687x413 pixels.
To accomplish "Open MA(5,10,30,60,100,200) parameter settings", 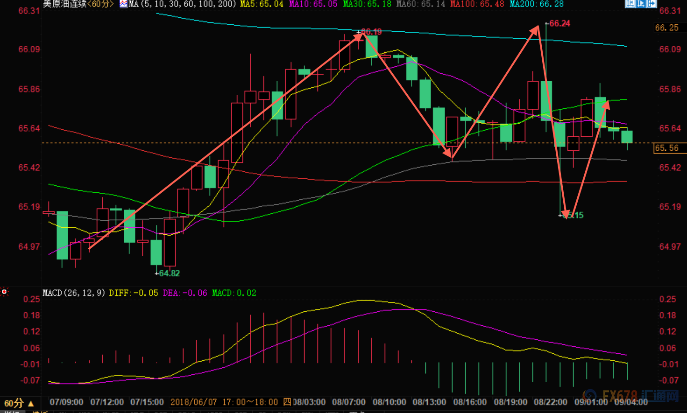I will click(x=182, y=4).
